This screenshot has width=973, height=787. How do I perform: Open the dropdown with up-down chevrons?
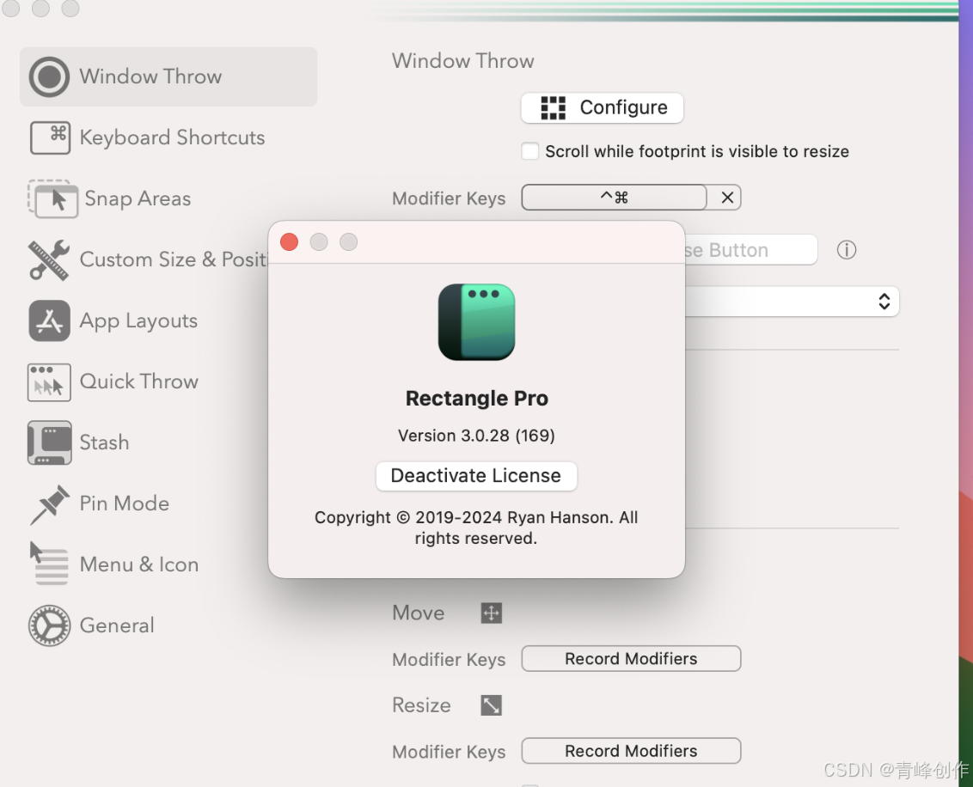(x=792, y=302)
